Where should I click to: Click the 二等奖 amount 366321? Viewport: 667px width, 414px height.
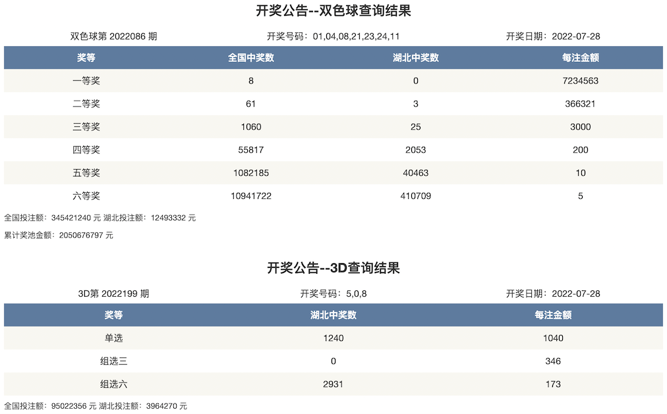tap(580, 103)
